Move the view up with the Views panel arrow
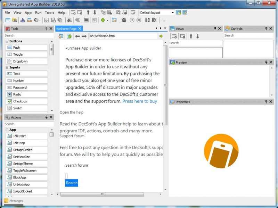This screenshot has height=208, width=278. (x=191, y=36)
